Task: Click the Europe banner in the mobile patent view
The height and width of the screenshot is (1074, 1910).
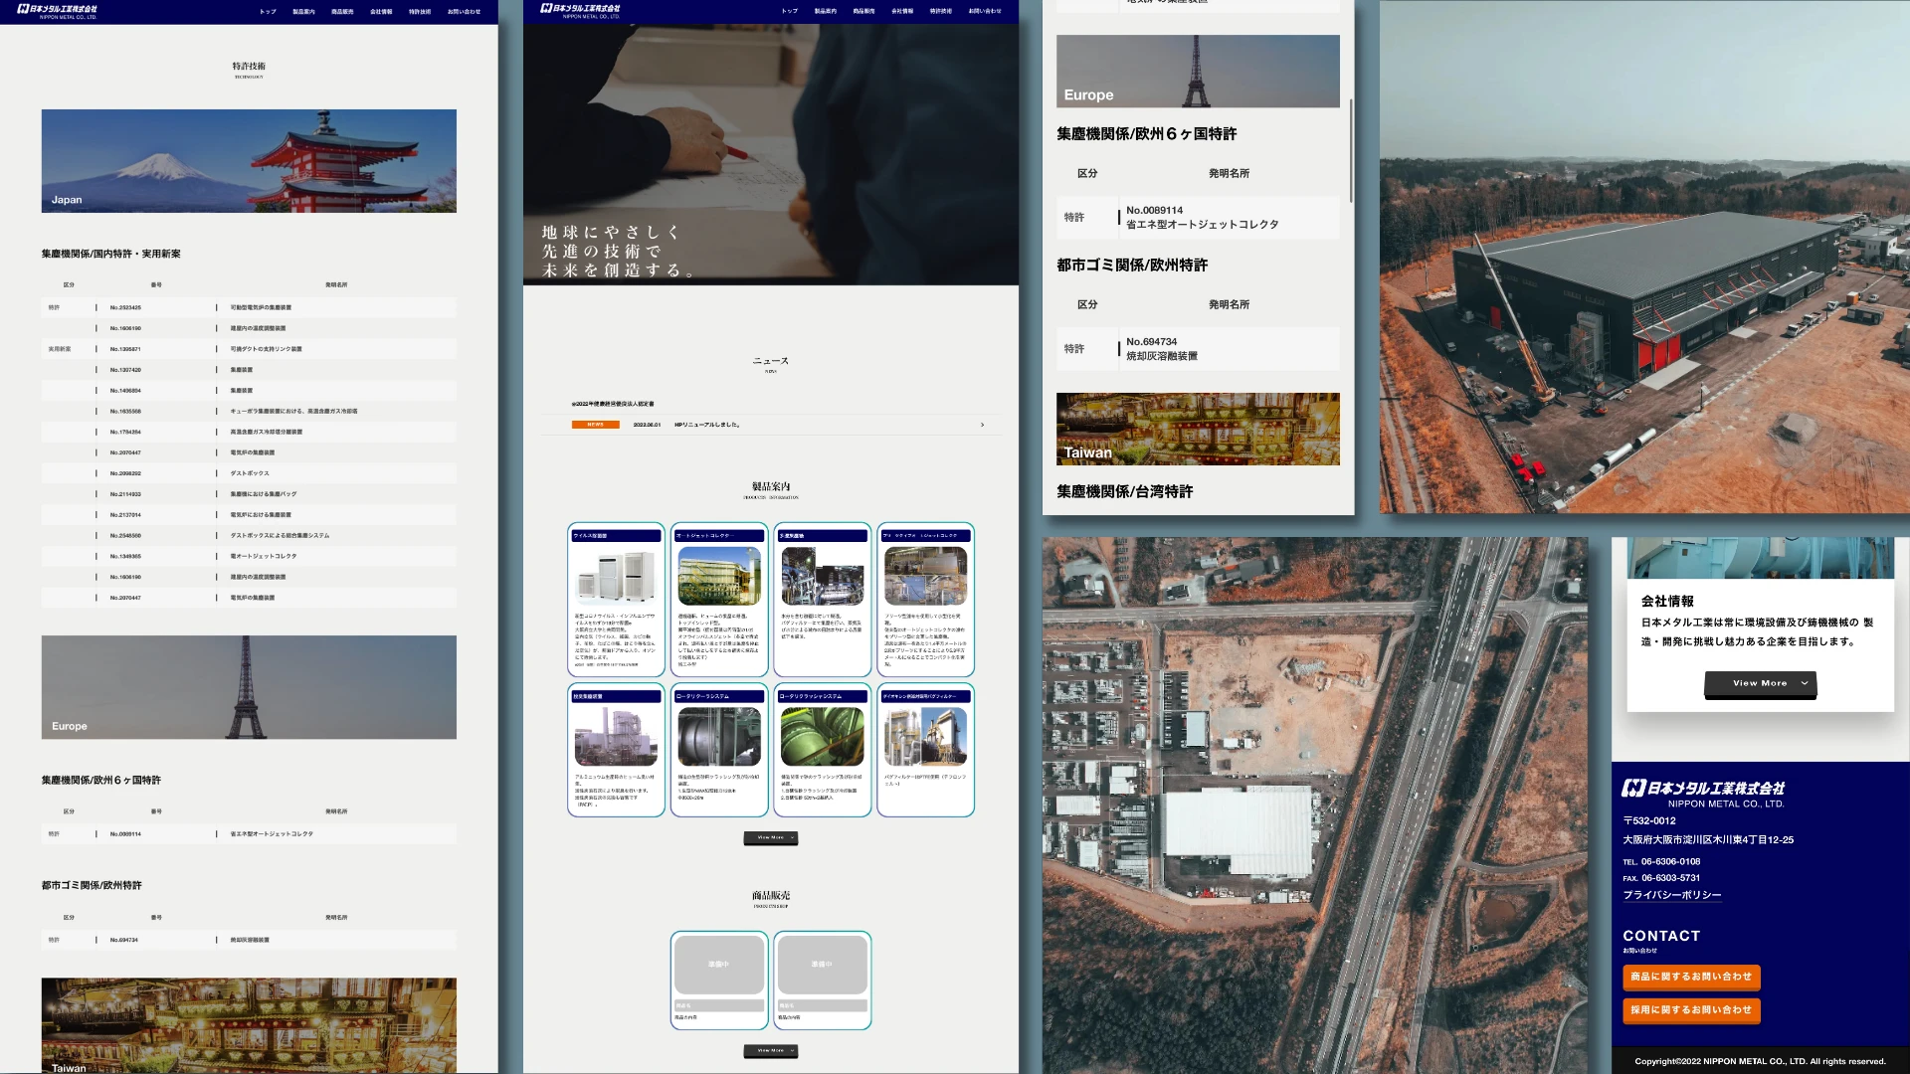Action: coord(1198,72)
